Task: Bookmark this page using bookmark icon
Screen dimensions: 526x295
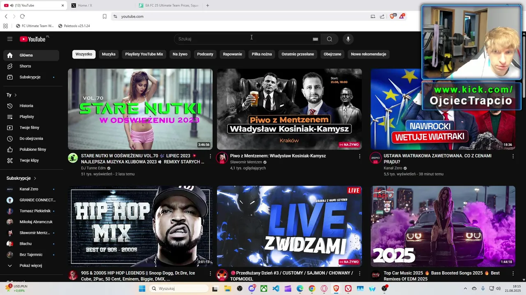Action: click(104, 16)
